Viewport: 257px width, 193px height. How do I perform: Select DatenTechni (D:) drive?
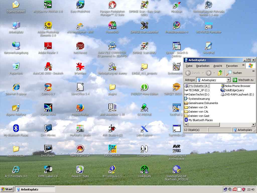click(197, 94)
